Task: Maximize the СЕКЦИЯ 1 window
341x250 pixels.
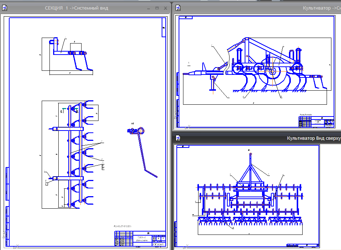Action: click(157, 8)
